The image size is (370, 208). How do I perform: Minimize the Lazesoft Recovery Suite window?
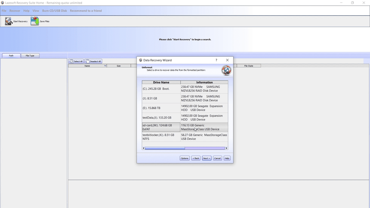point(341,3)
